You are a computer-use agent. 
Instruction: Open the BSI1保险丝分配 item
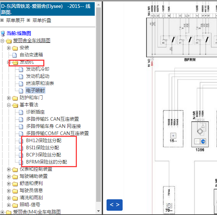43,147
